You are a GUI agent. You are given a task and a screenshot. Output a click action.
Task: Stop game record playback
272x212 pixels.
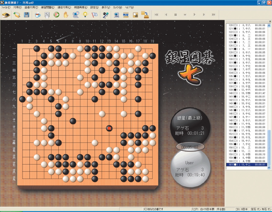click(176, 15)
